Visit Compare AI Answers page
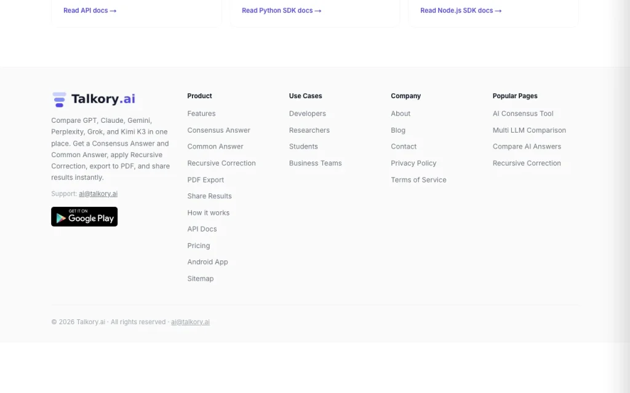The height and width of the screenshot is (393, 630). click(527, 147)
